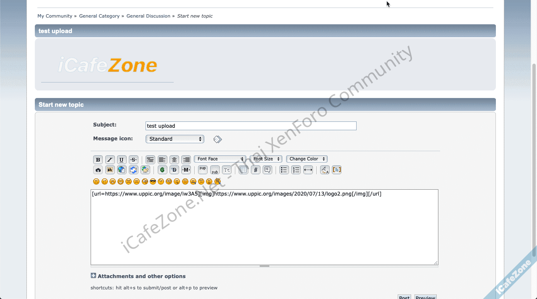This screenshot has width=537, height=299.
Task: Apply strikethrough text formatting
Action: 133,160
